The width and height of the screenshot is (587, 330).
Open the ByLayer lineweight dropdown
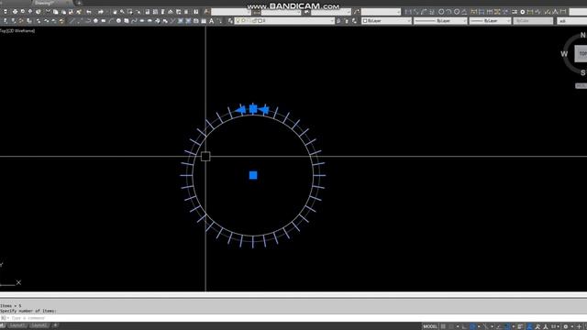(490, 21)
